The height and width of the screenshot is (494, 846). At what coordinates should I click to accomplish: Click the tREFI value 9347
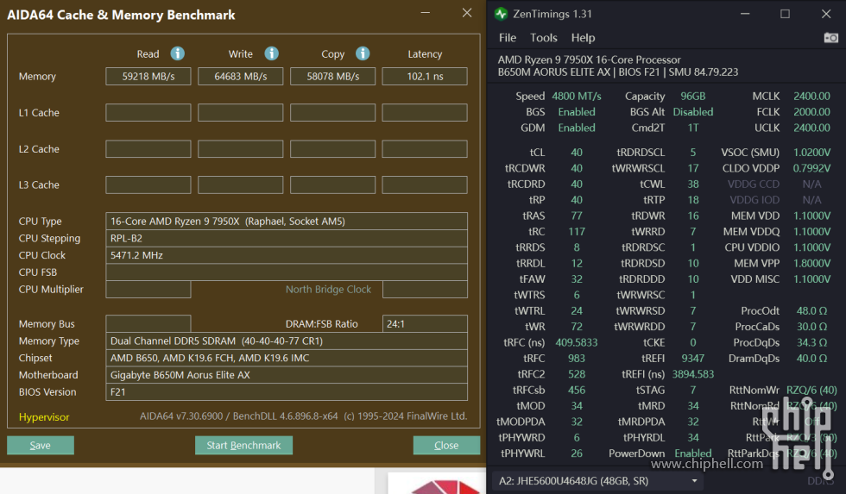tap(692, 359)
